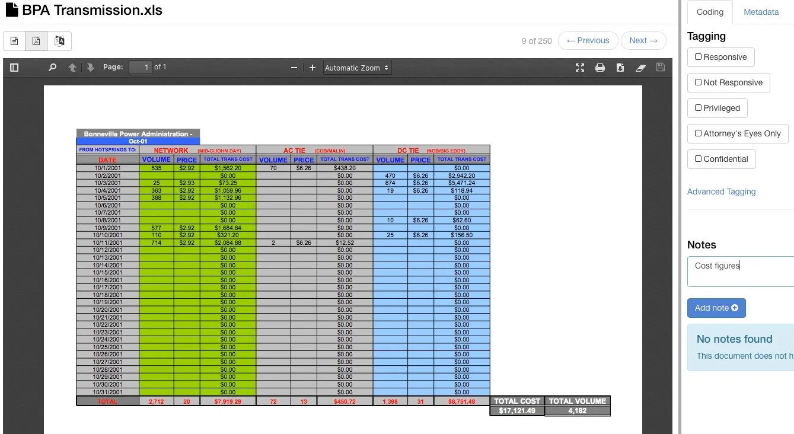Screen dimensions: 794x434
Task: Switch to the Metadata tab
Action: point(761,12)
